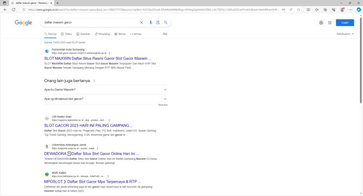The image size is (363, 196).
Task: Click the browser back arrow
Action: tap(5, 10)
